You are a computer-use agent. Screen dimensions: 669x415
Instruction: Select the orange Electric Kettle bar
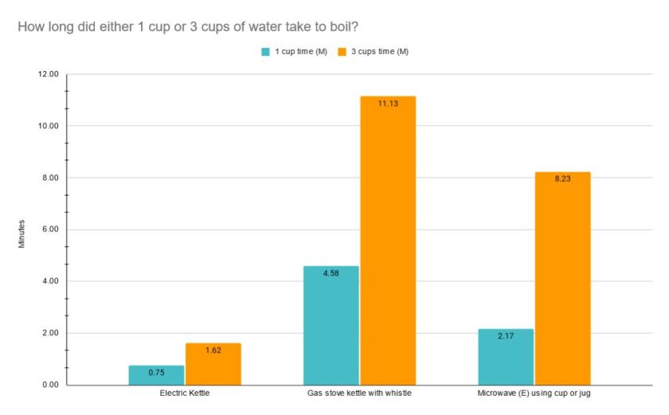(x=213, y=364)
